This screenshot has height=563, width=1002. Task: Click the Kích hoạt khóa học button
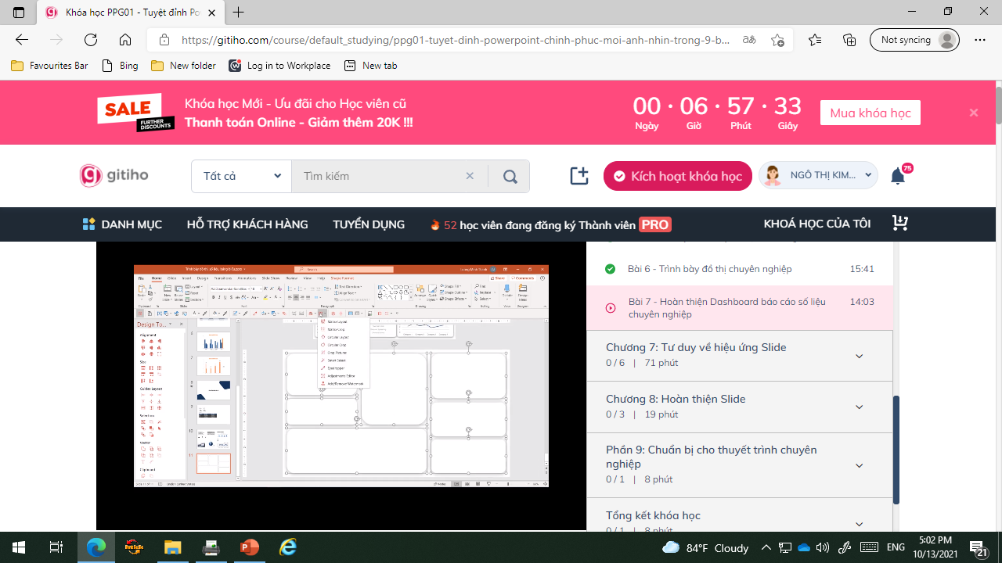tap(678, 176)
